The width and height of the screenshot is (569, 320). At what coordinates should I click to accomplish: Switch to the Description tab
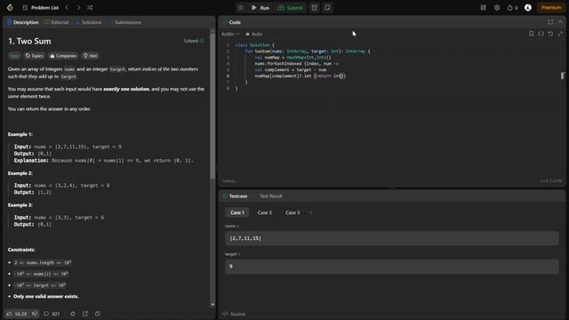22,22
